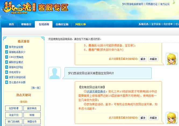
Task: Go to the 官方论坛 link
Action: (165, 4)
